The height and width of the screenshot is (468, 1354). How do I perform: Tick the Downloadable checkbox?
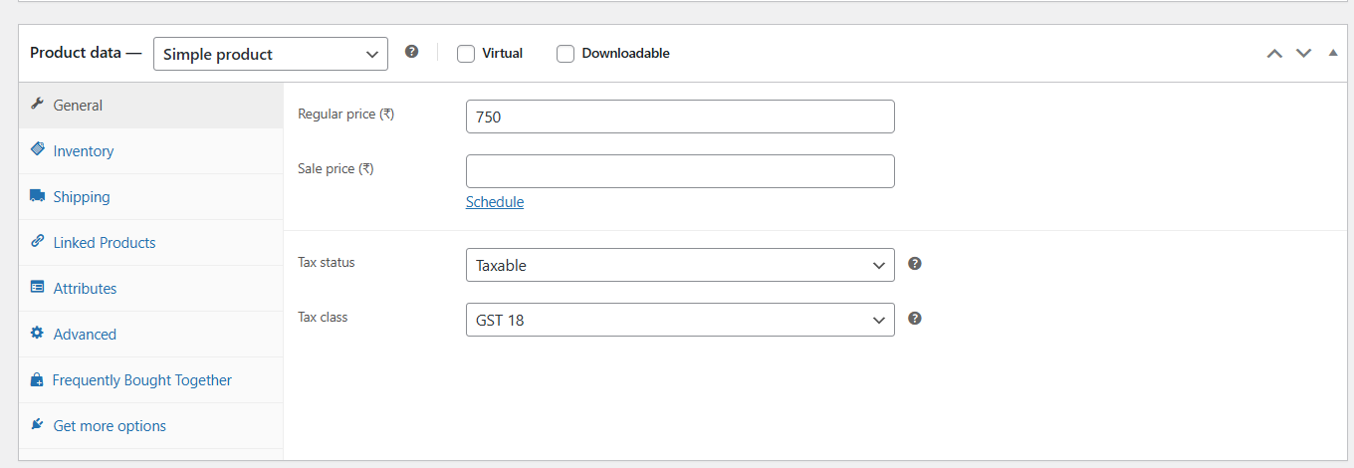564,54
